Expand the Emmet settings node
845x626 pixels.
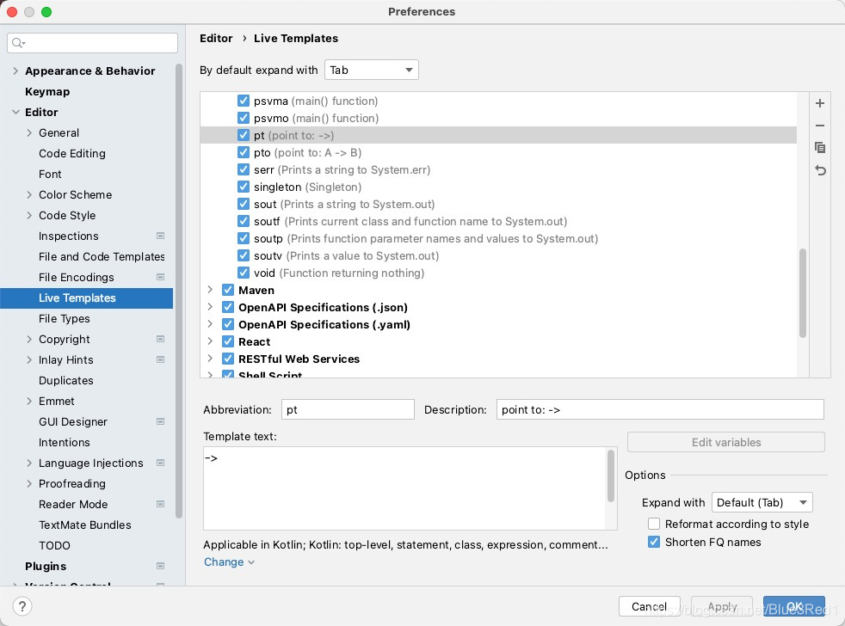pyautogui.click(x=29, y=401)
